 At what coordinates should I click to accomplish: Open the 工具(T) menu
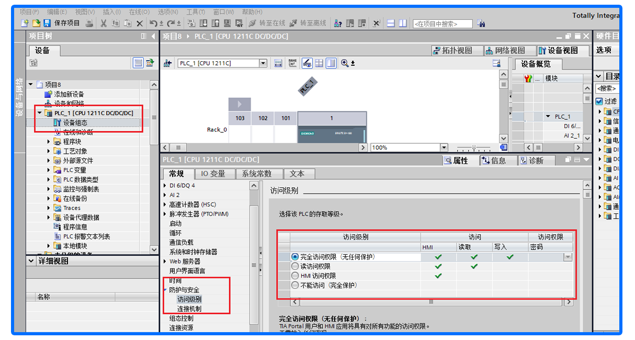click(x=196, y=12)
